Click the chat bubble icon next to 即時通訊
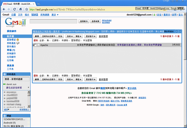This screenshot has height=128, width=187. [x=18, y=43]
